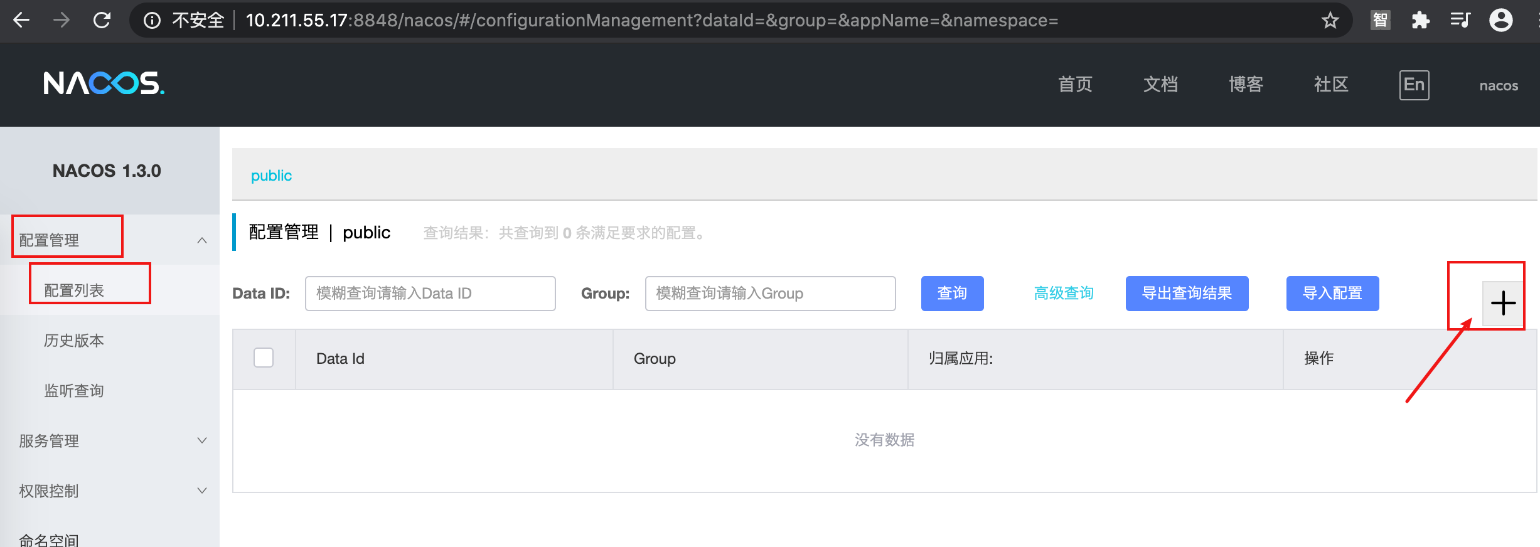The width and height of the screenshot is (1540, 547).
Task: Open 配置管理 in sidebar
Action: point(49,240)
